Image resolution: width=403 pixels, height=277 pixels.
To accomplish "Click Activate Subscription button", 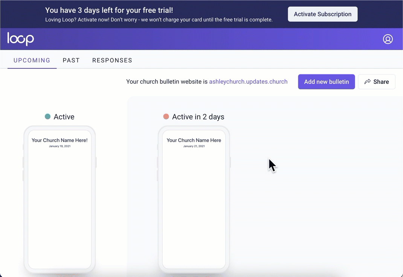I will click(x=322, y=14).
